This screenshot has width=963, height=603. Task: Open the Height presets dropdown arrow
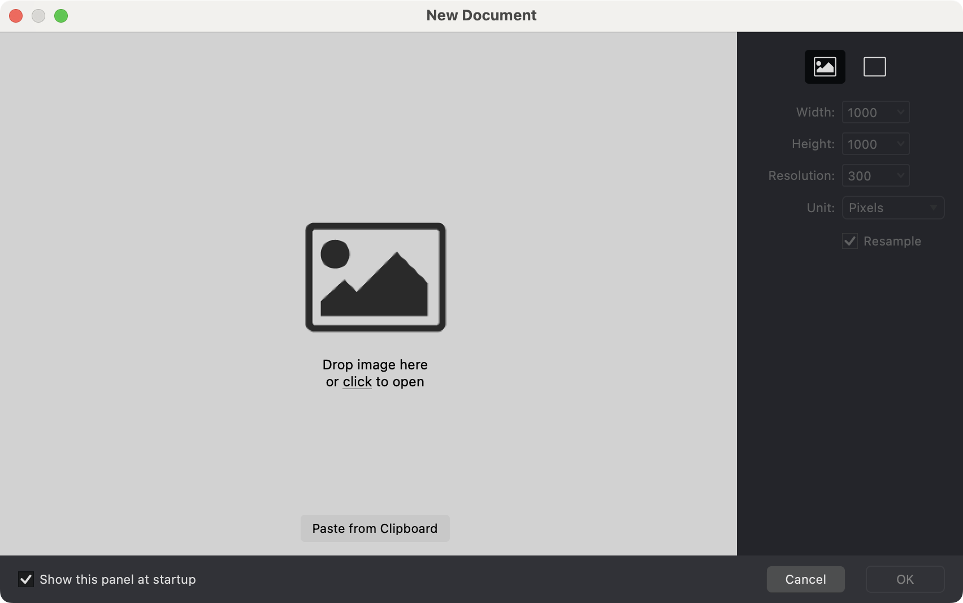pos(901,144)
